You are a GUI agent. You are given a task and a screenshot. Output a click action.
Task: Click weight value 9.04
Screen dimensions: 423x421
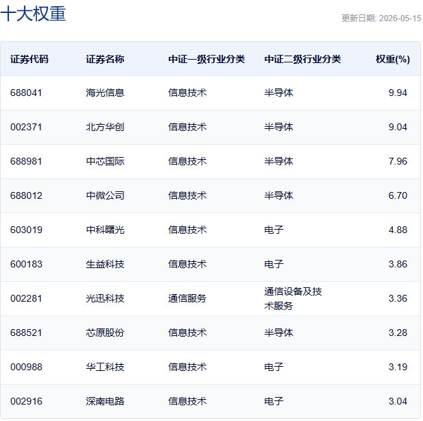point(398,127)
